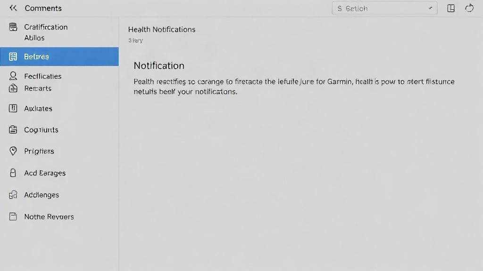Screen dimensions: 483x271
Task: Click the Fecllicaties person icon
Action: (13, 76)
